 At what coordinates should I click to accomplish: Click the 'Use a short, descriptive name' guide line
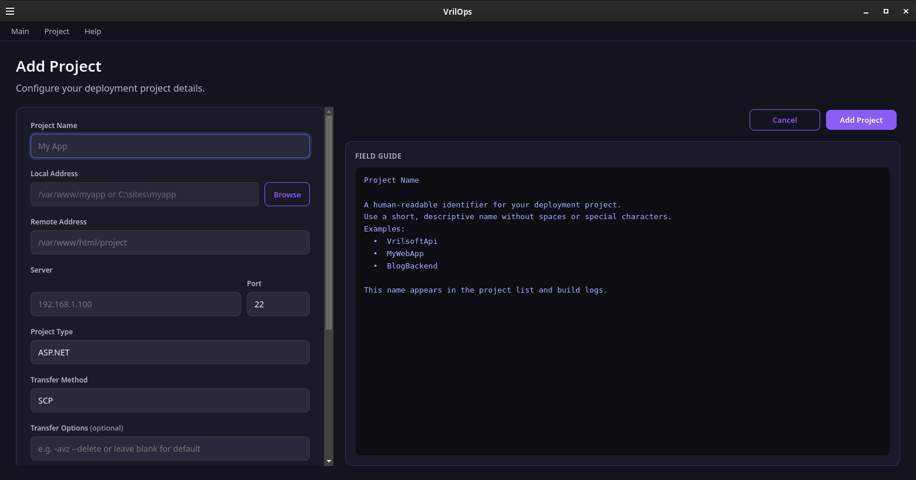518,217
